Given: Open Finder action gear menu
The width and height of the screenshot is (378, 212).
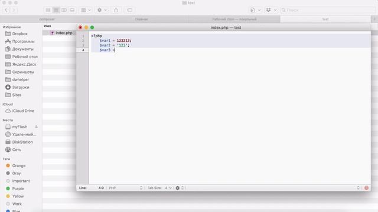Looking at the screenshot, I should [102, 10].
